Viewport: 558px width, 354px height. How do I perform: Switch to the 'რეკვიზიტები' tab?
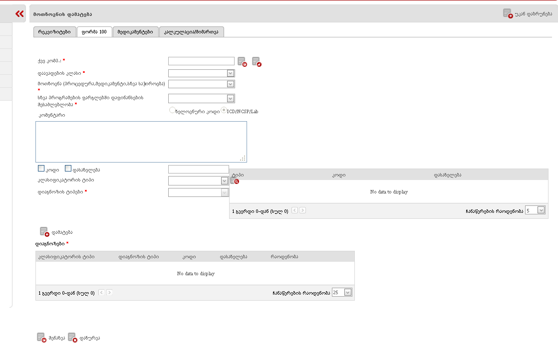54,32
